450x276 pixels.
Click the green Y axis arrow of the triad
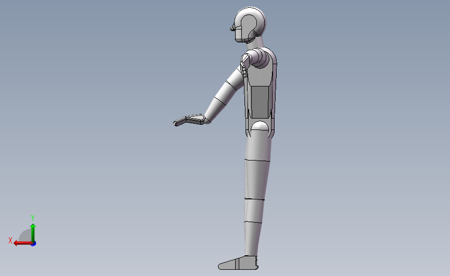(33, 233)
